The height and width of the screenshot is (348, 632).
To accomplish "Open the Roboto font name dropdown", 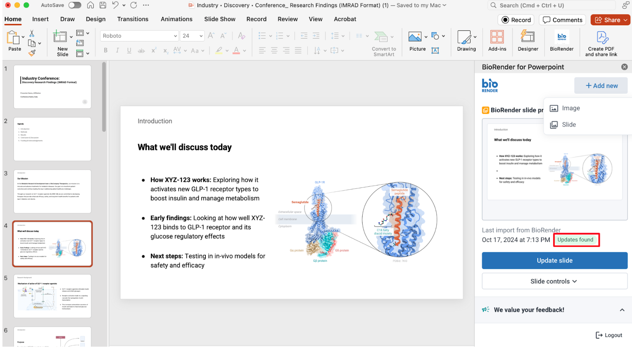I will (x=175, y=36).
